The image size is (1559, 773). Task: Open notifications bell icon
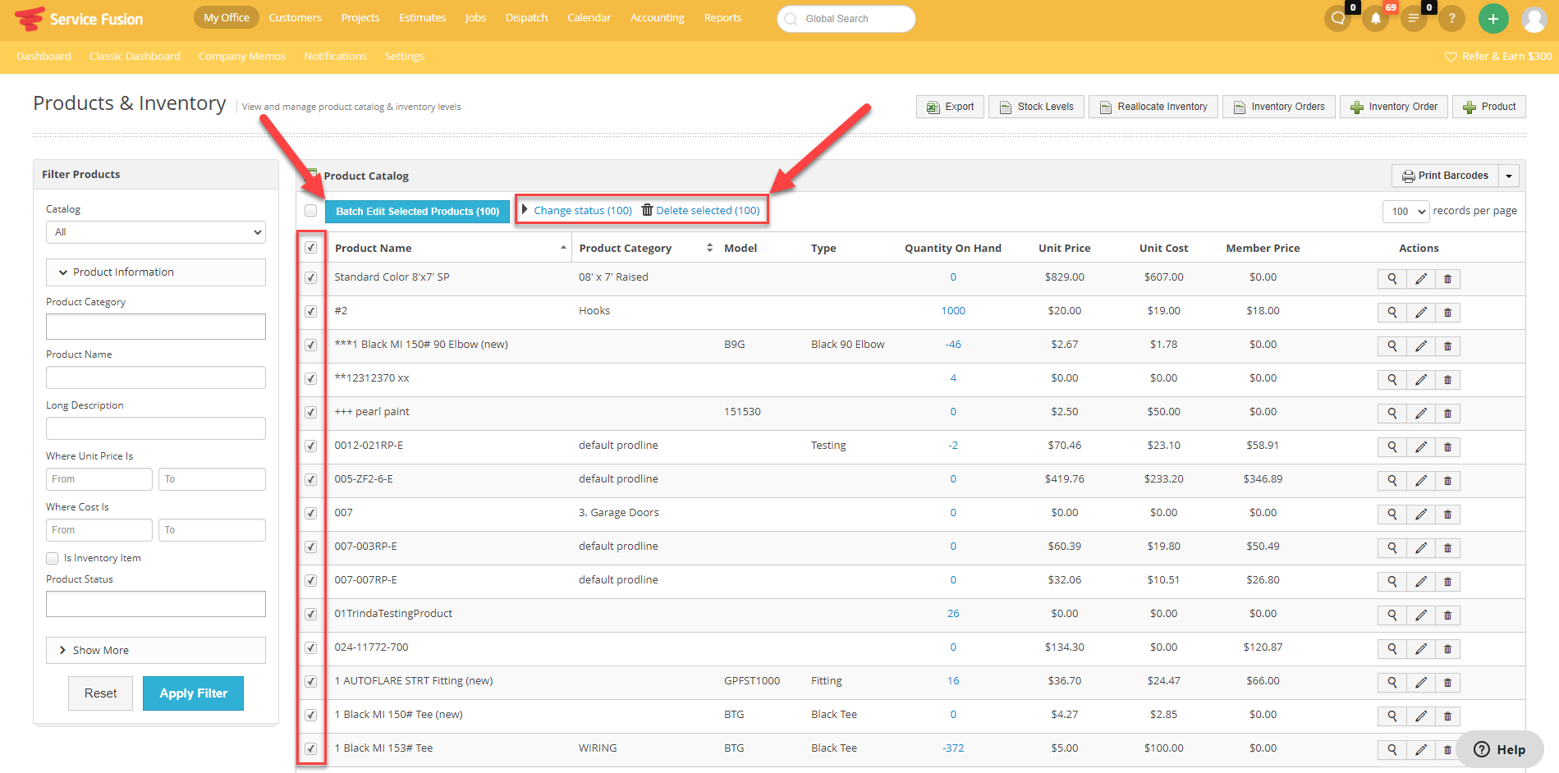coord(1376,18)
